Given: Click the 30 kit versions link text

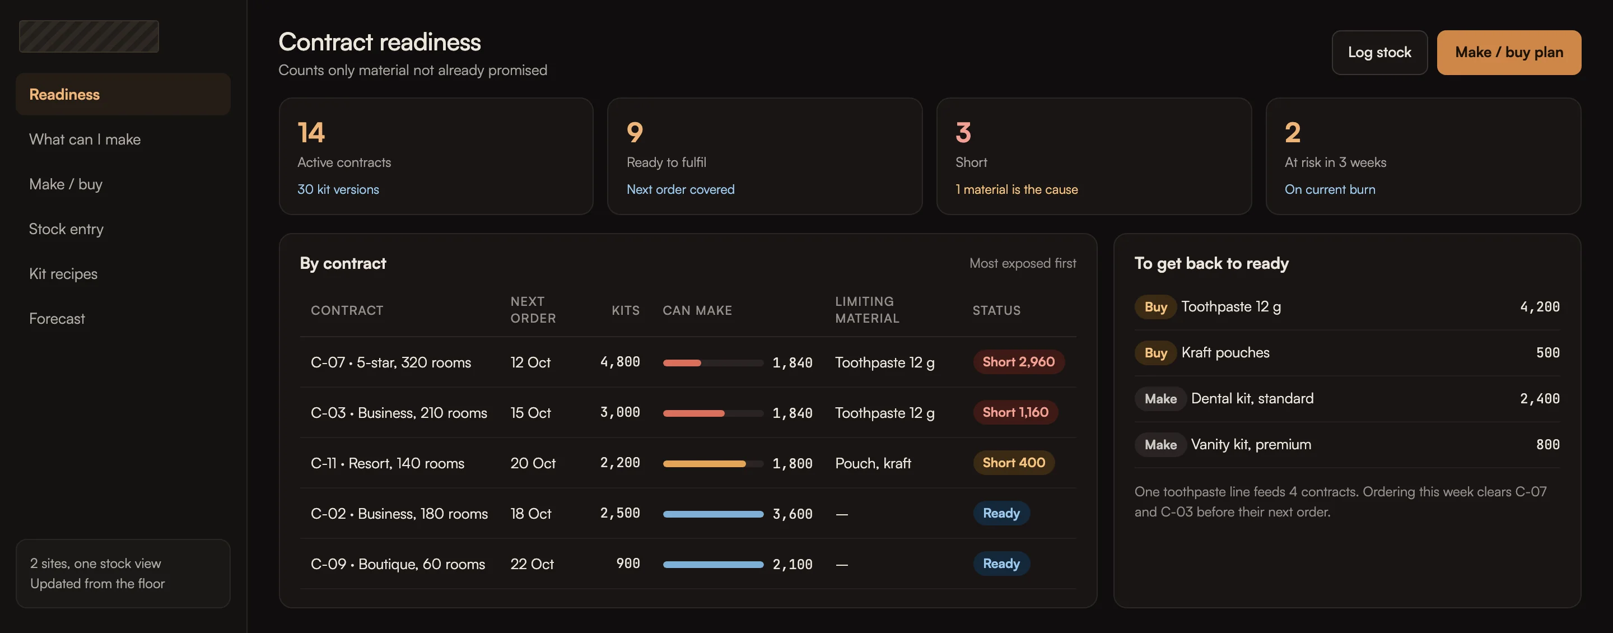Looking at the screenshot, I should (x=338, y=189).
